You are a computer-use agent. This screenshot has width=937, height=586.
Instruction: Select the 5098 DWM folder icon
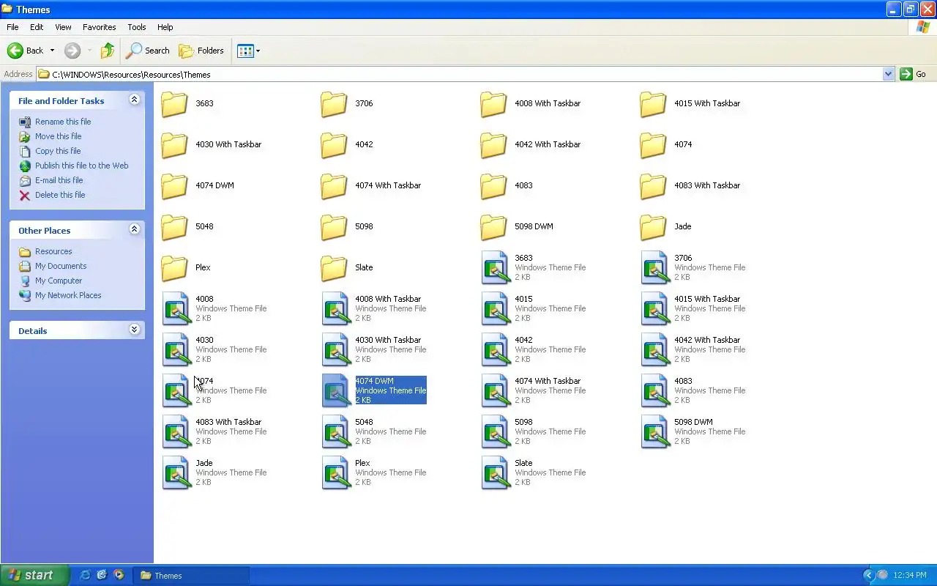coord(493,226)
